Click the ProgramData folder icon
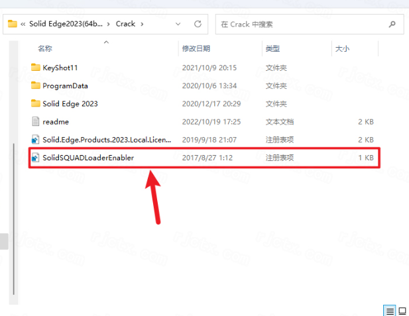 [x=36, y=85]
